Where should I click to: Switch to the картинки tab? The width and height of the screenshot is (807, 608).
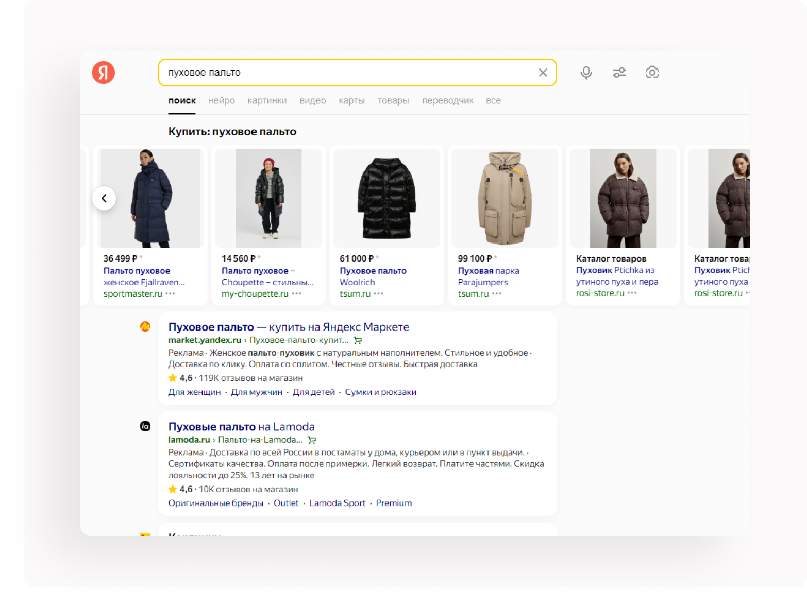pyautogui.click(x=267, y=101)
